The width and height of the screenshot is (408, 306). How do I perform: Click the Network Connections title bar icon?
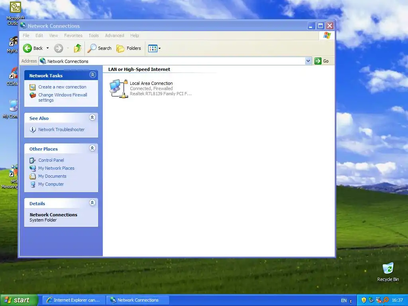(x=23, y=25)
